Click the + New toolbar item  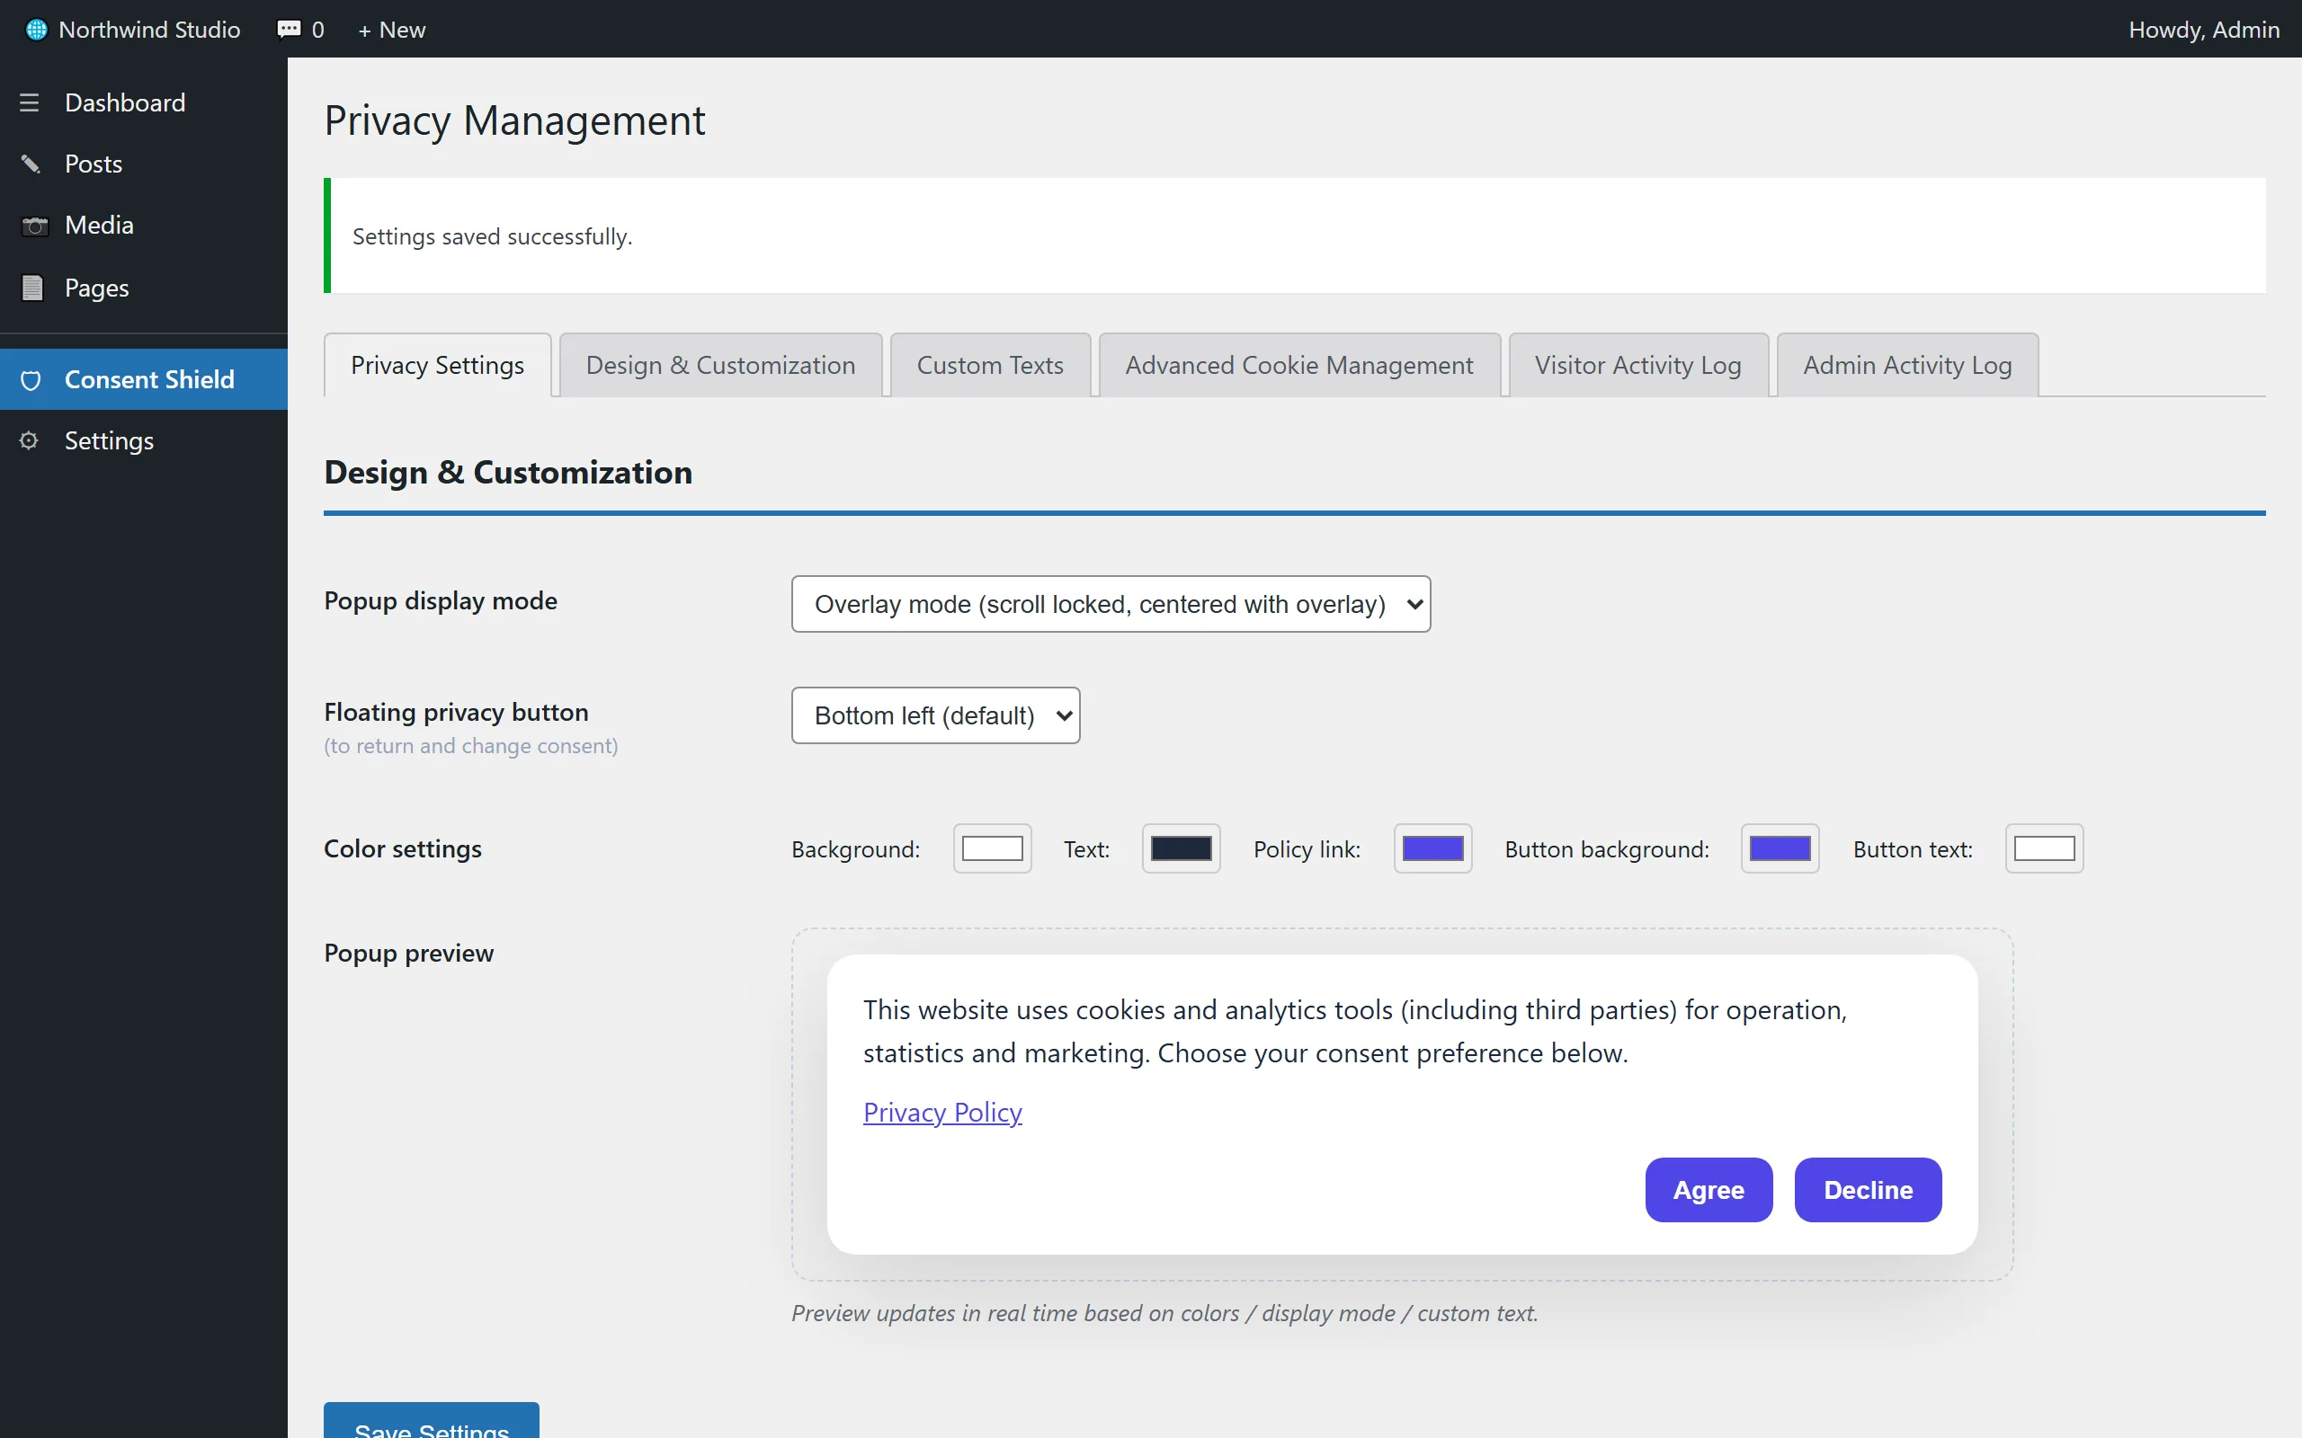(391, 30)
